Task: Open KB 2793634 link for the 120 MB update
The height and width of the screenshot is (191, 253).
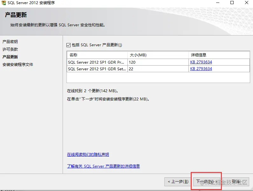Action: coord(201,62)
